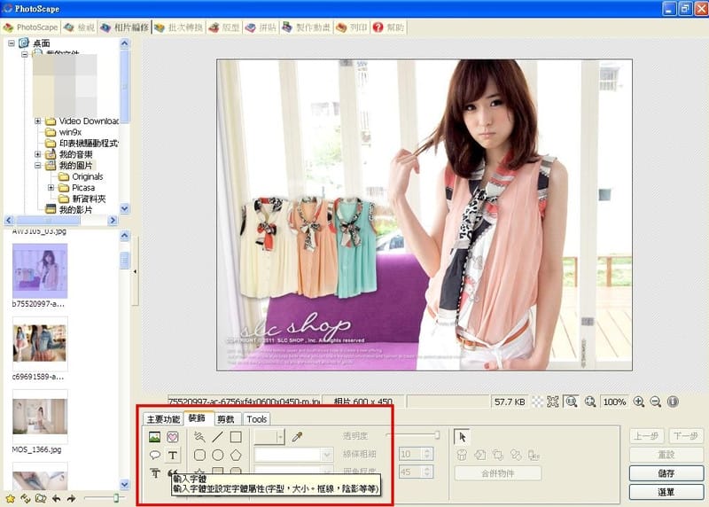Click the insert photo object icon

pos(155,437)
